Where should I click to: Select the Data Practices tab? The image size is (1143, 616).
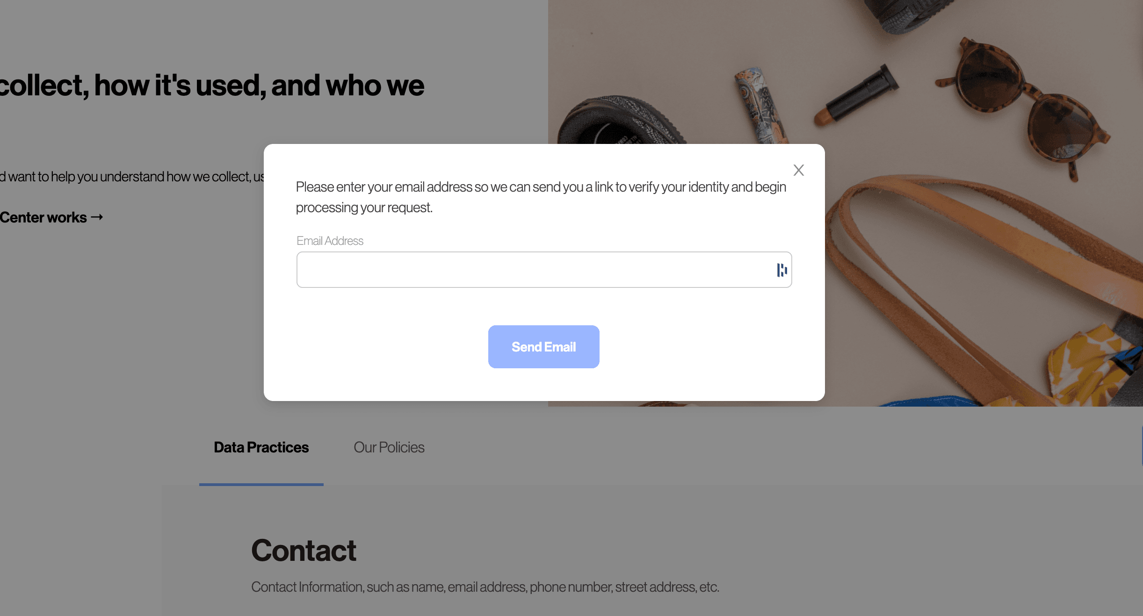pyautogui.click(x=260, y=447)
